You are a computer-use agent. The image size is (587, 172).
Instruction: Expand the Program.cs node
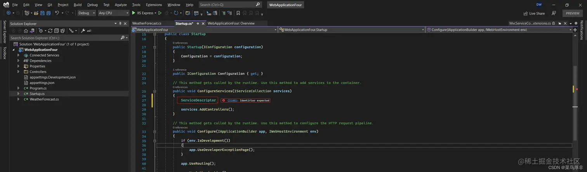[18, 88]
